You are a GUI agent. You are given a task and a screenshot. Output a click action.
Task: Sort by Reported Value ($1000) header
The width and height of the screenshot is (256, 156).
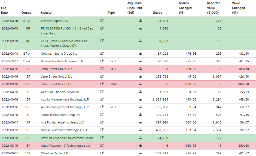point(214,8)
